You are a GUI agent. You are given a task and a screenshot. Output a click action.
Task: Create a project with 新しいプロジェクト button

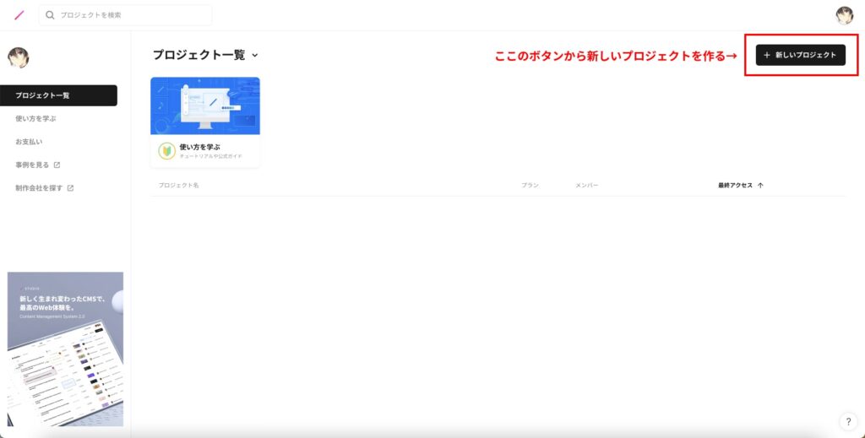pos(801,55)
